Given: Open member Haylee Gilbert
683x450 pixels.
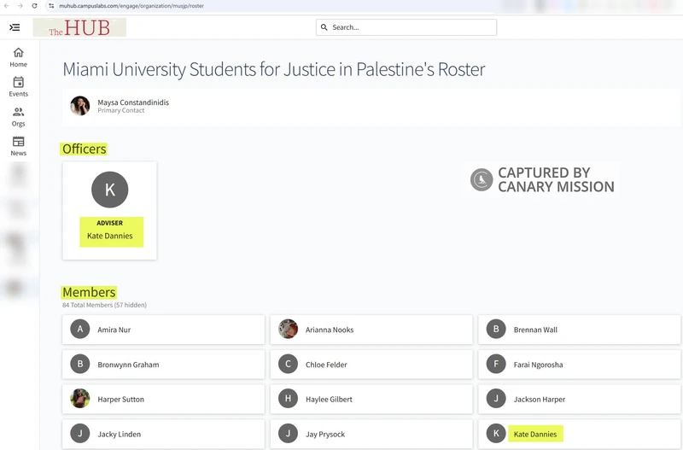Looking at the screenshot, I should coord(371,399).
